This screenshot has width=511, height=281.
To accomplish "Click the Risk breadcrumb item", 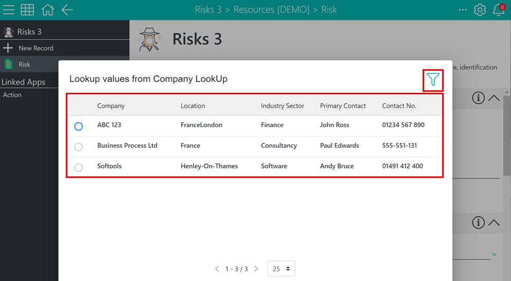I will (329, 10).
